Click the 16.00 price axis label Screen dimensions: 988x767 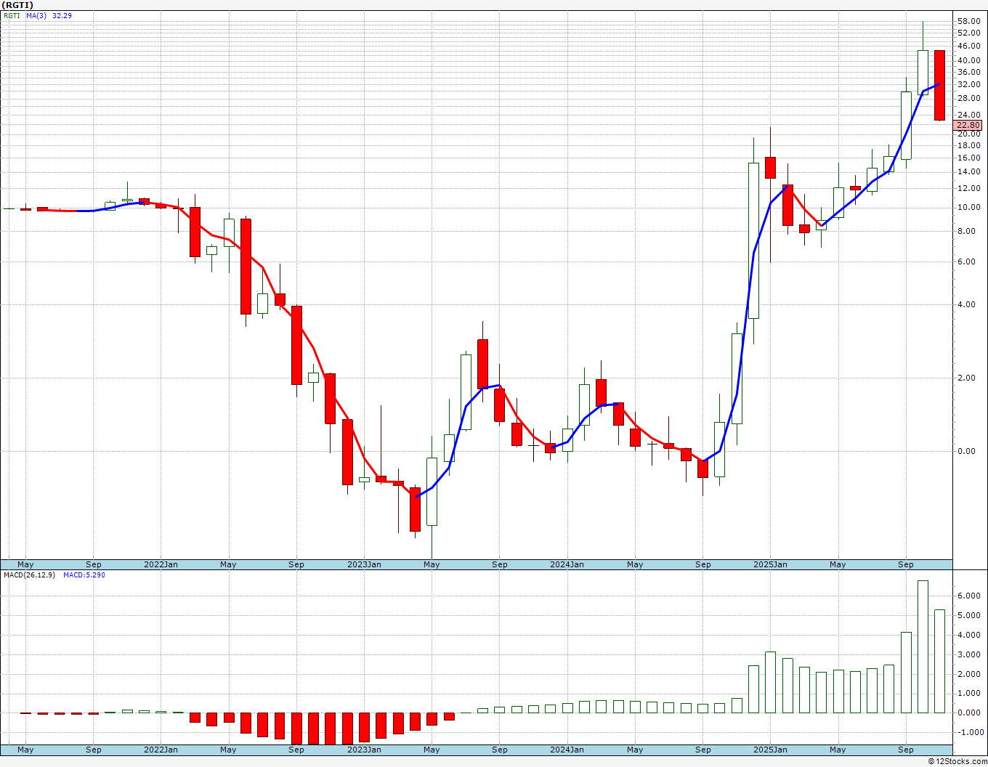point(968,158)
